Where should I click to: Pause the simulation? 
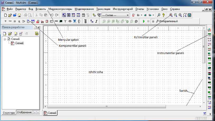pyautogui.click(x=148, y=21)
